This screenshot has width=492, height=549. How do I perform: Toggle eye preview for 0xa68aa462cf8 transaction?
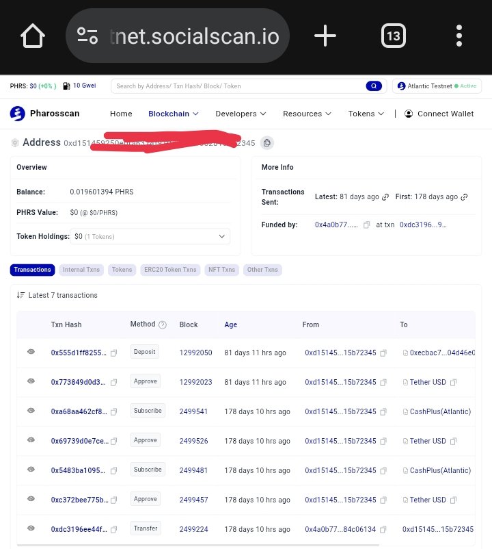[31, 410]
